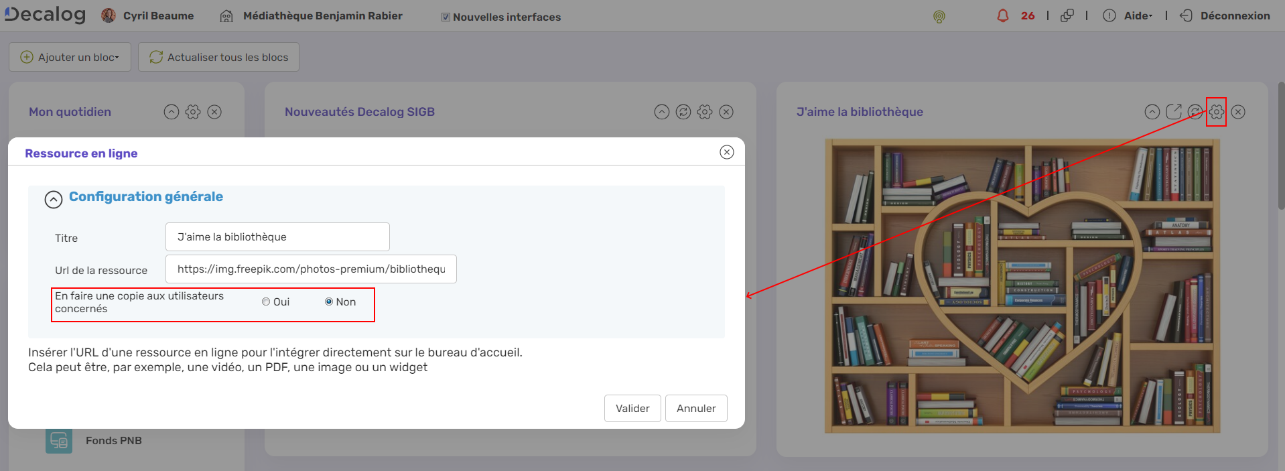Open external link icon of J'aime la bibliothèque

[1173, 112]
